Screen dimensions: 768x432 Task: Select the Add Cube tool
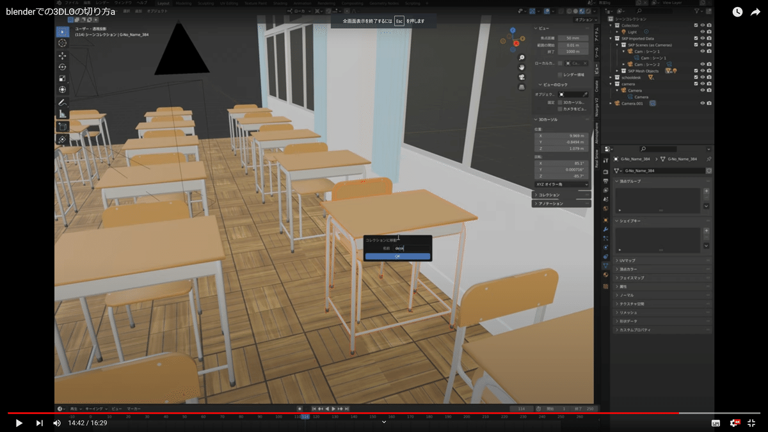62,127
